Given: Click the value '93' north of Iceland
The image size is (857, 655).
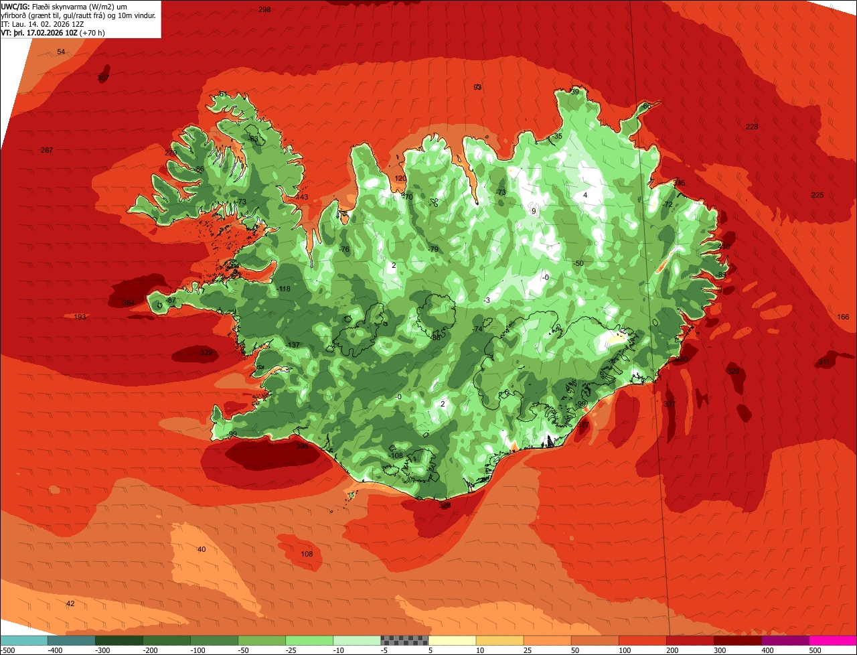Looking at the screenshot, I should point(477,87).
